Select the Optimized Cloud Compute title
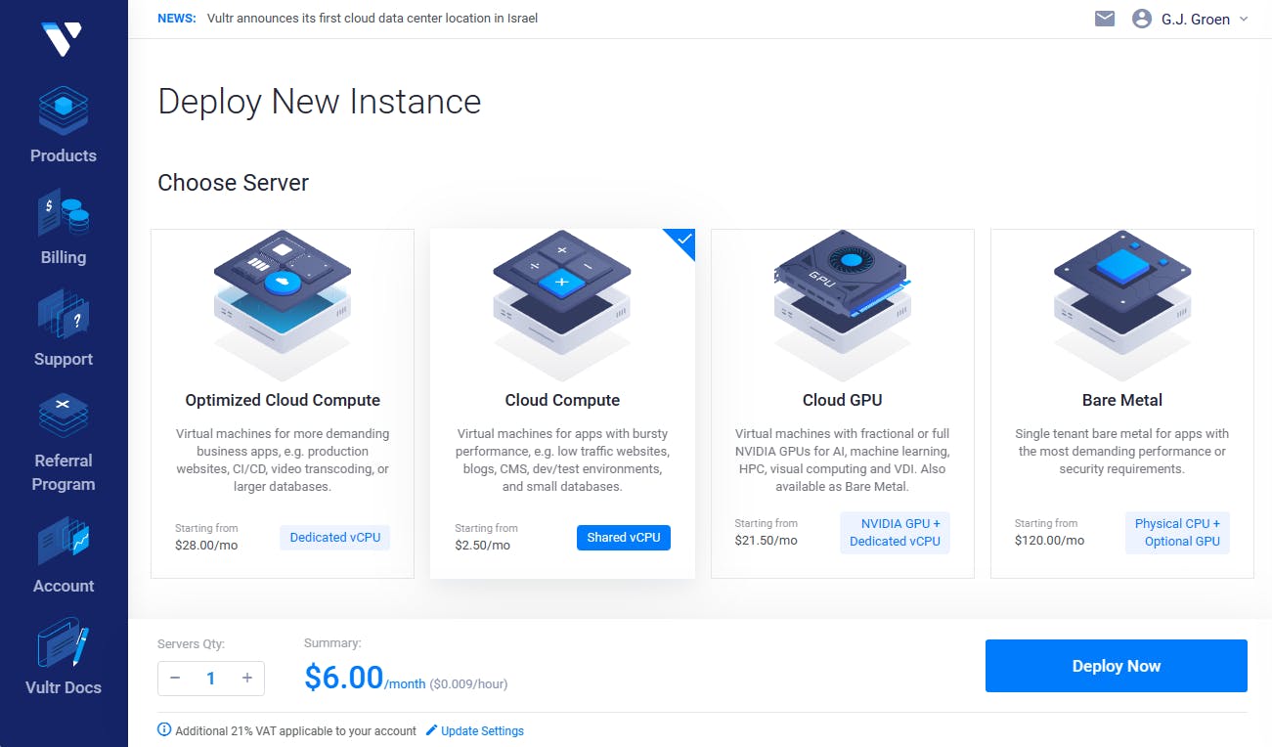 283,400
